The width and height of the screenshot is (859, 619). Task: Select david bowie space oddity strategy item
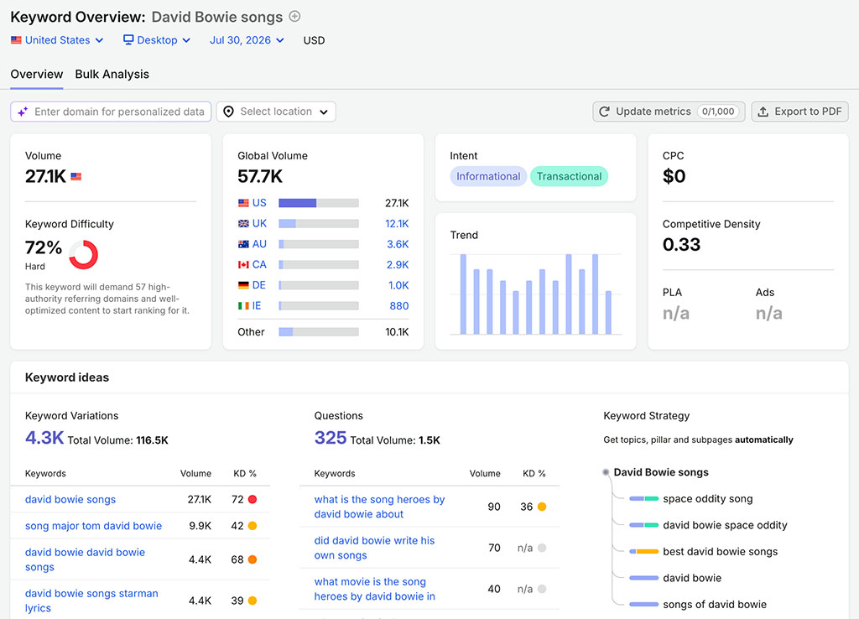[725, 525]
